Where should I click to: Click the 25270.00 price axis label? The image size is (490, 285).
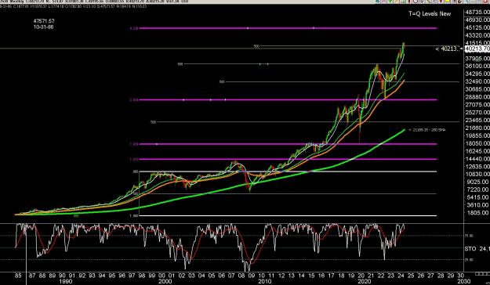477,113
